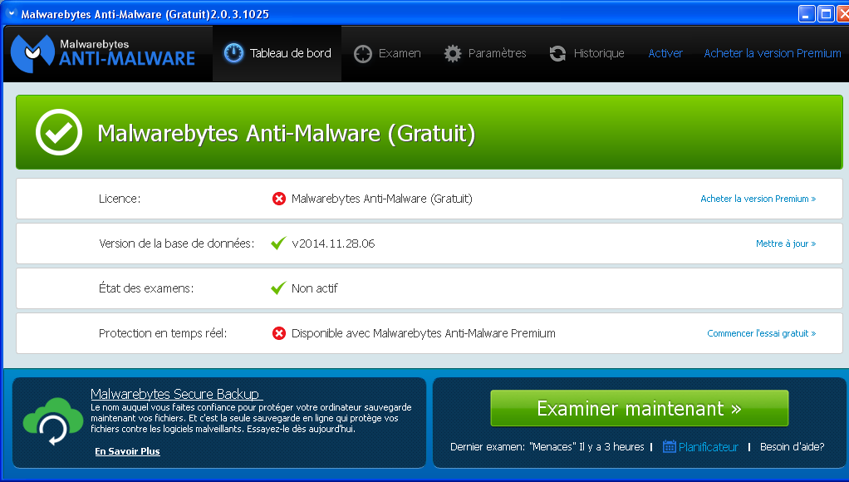
Task: Click the Activer link in header
Action: click(x=665, y=53)
